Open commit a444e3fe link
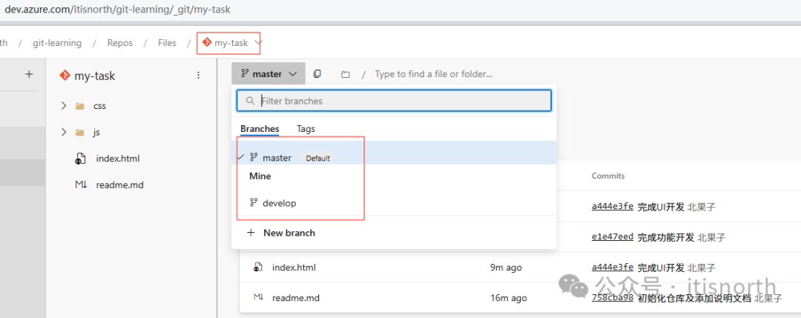Viewport: 801px width, 318px height. (612, 206)
